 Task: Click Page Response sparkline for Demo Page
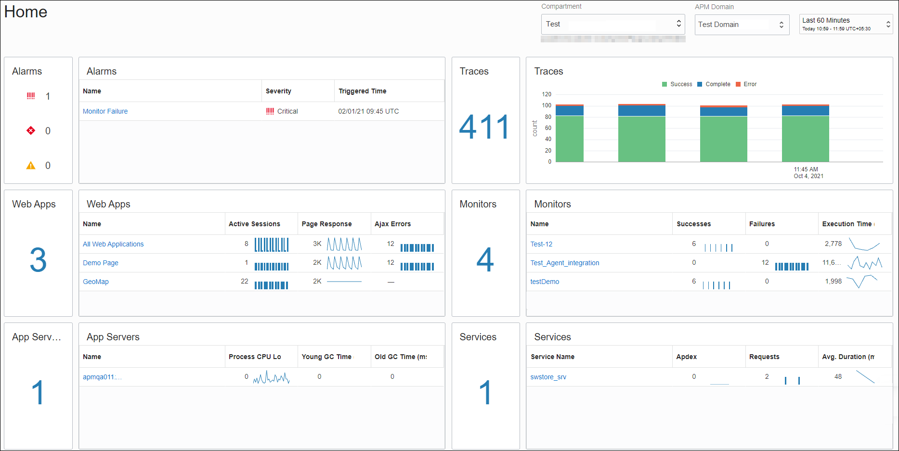tap(344, 263)
